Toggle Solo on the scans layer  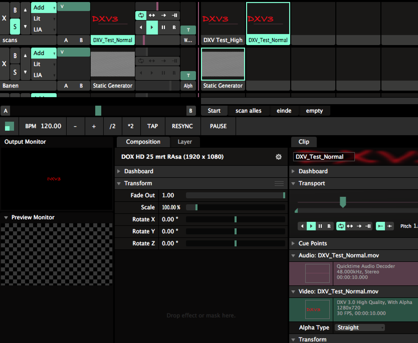point(15,26)
